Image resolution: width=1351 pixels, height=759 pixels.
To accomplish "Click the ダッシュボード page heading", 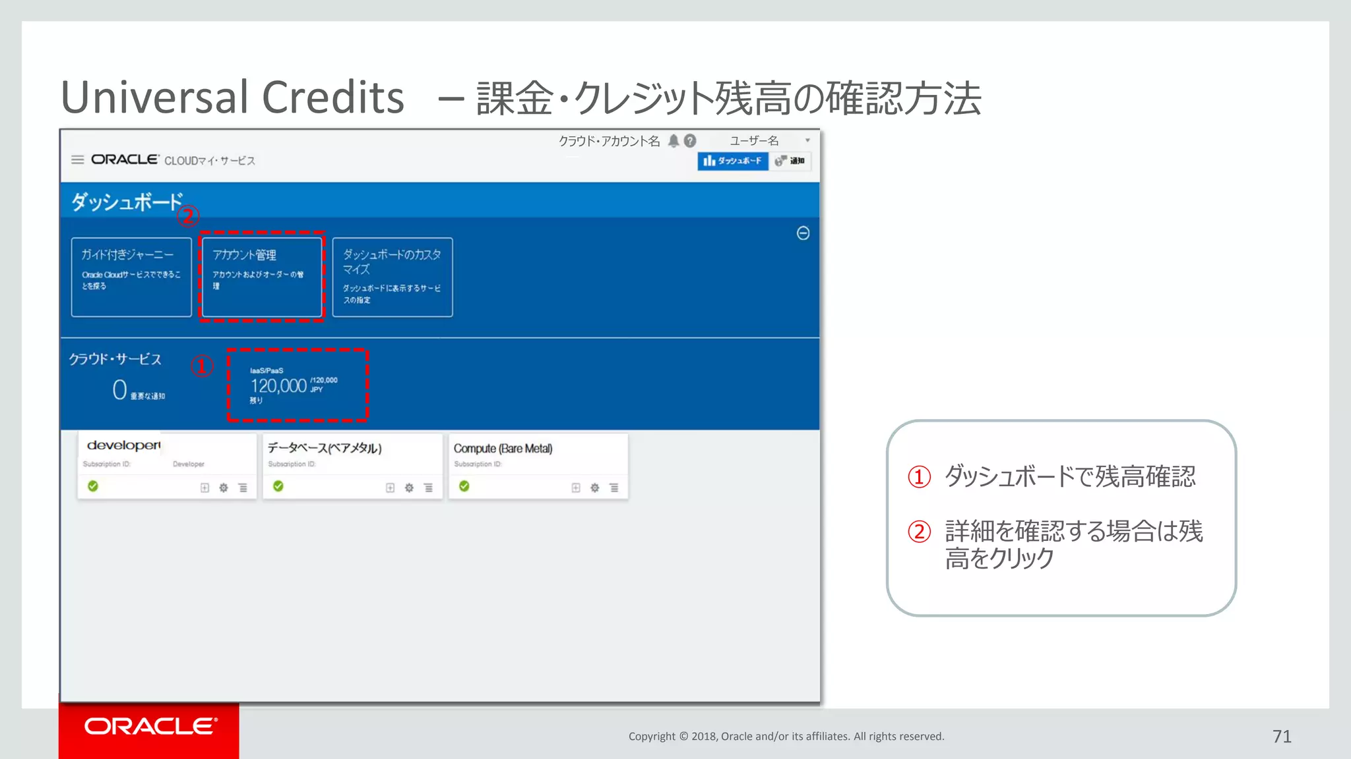I will point(127,202).
